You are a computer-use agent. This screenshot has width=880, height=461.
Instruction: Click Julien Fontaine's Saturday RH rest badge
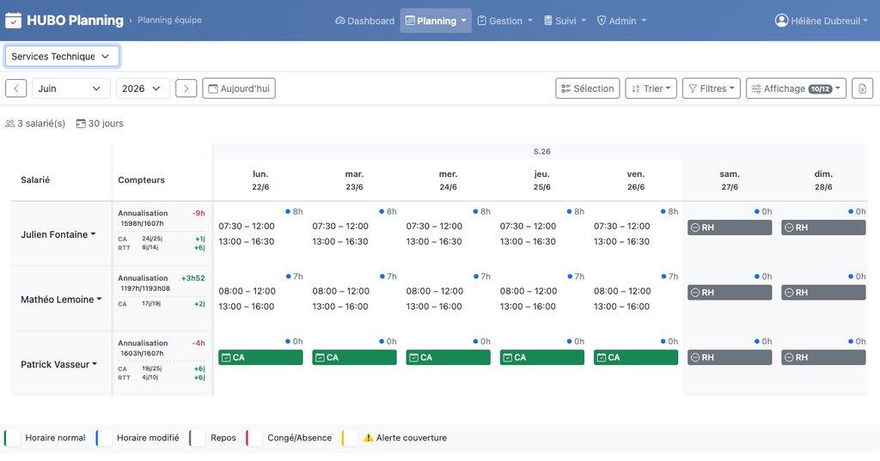[730, 227]
